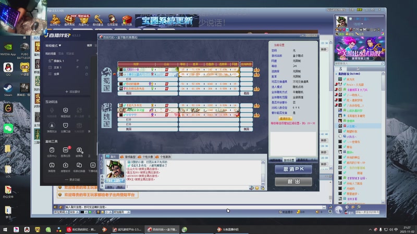Select player row 甘甘宁宁 in 魏国 team
The width and height of the screenshot is (417, 234).
148,115
